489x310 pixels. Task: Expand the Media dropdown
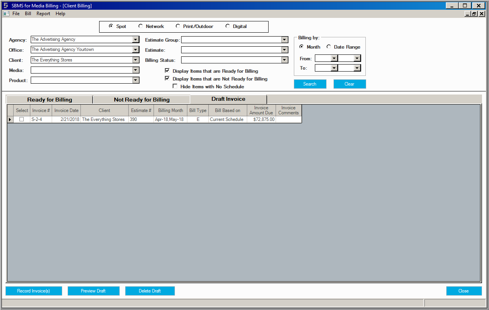coord(135,70)
